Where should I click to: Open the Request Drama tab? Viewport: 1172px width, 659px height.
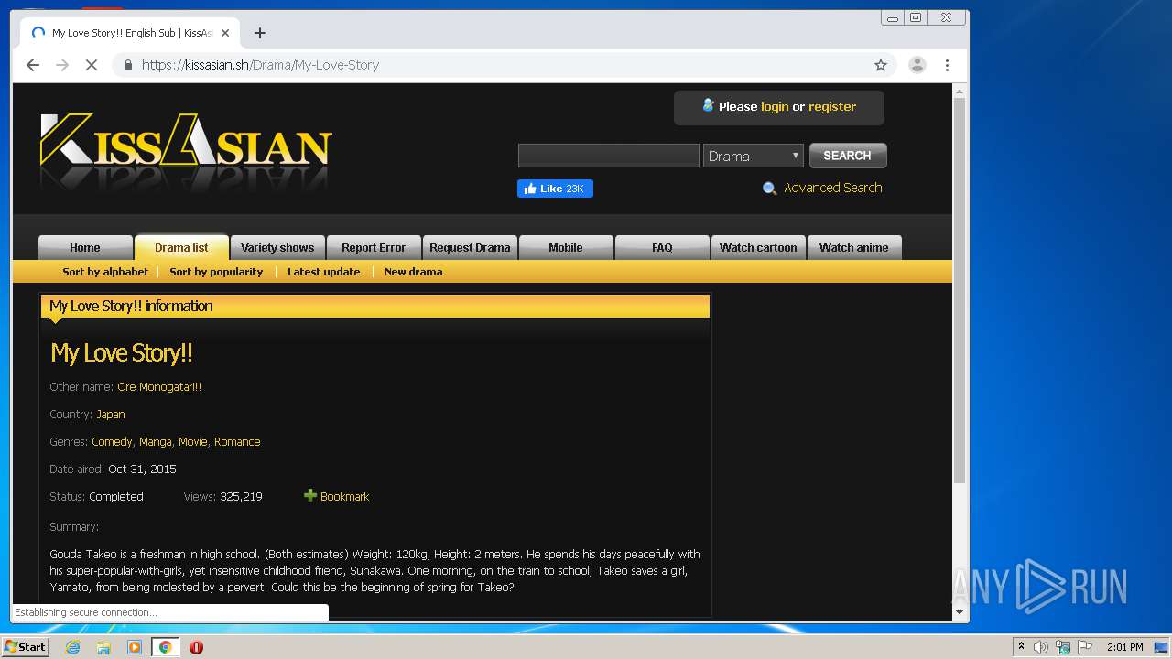470,247
